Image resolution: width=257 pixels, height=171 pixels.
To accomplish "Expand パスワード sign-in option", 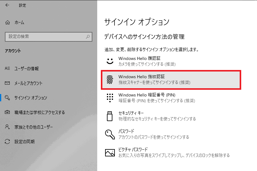I will click(x=171, y=134).
